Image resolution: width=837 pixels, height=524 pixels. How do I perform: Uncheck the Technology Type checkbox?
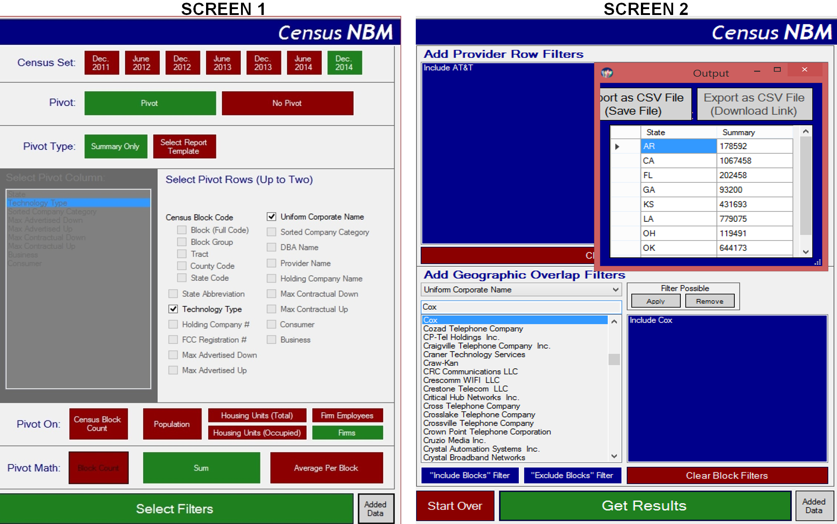point(173,309)
